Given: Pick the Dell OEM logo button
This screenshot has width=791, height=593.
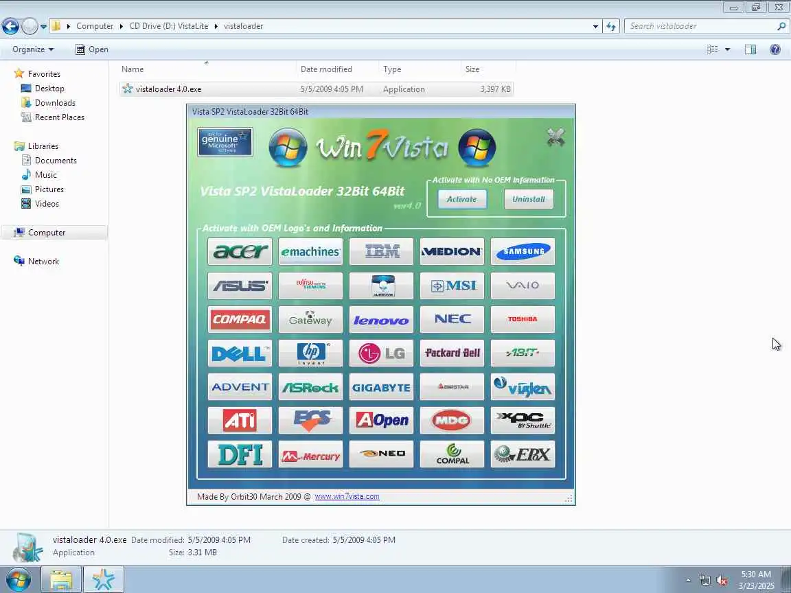Looking at the screenshot, I should click(240, 353).
